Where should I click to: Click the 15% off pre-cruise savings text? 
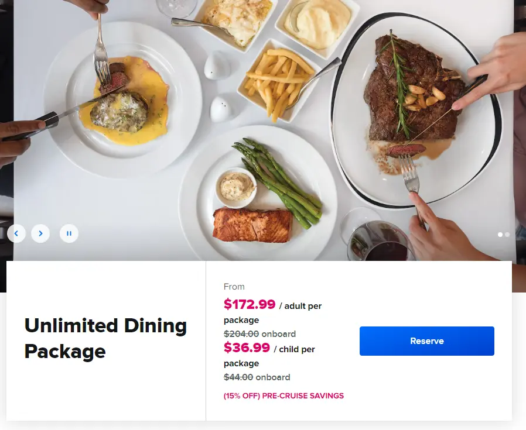coord(284,395)
